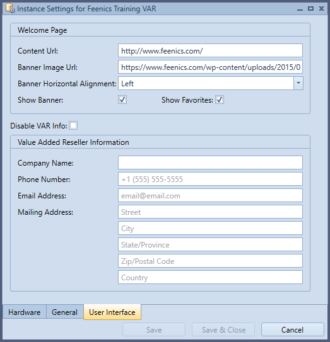This screenshot has height=342, width=330.
Task: Click the Content Url input field
Action: (210, 50)
